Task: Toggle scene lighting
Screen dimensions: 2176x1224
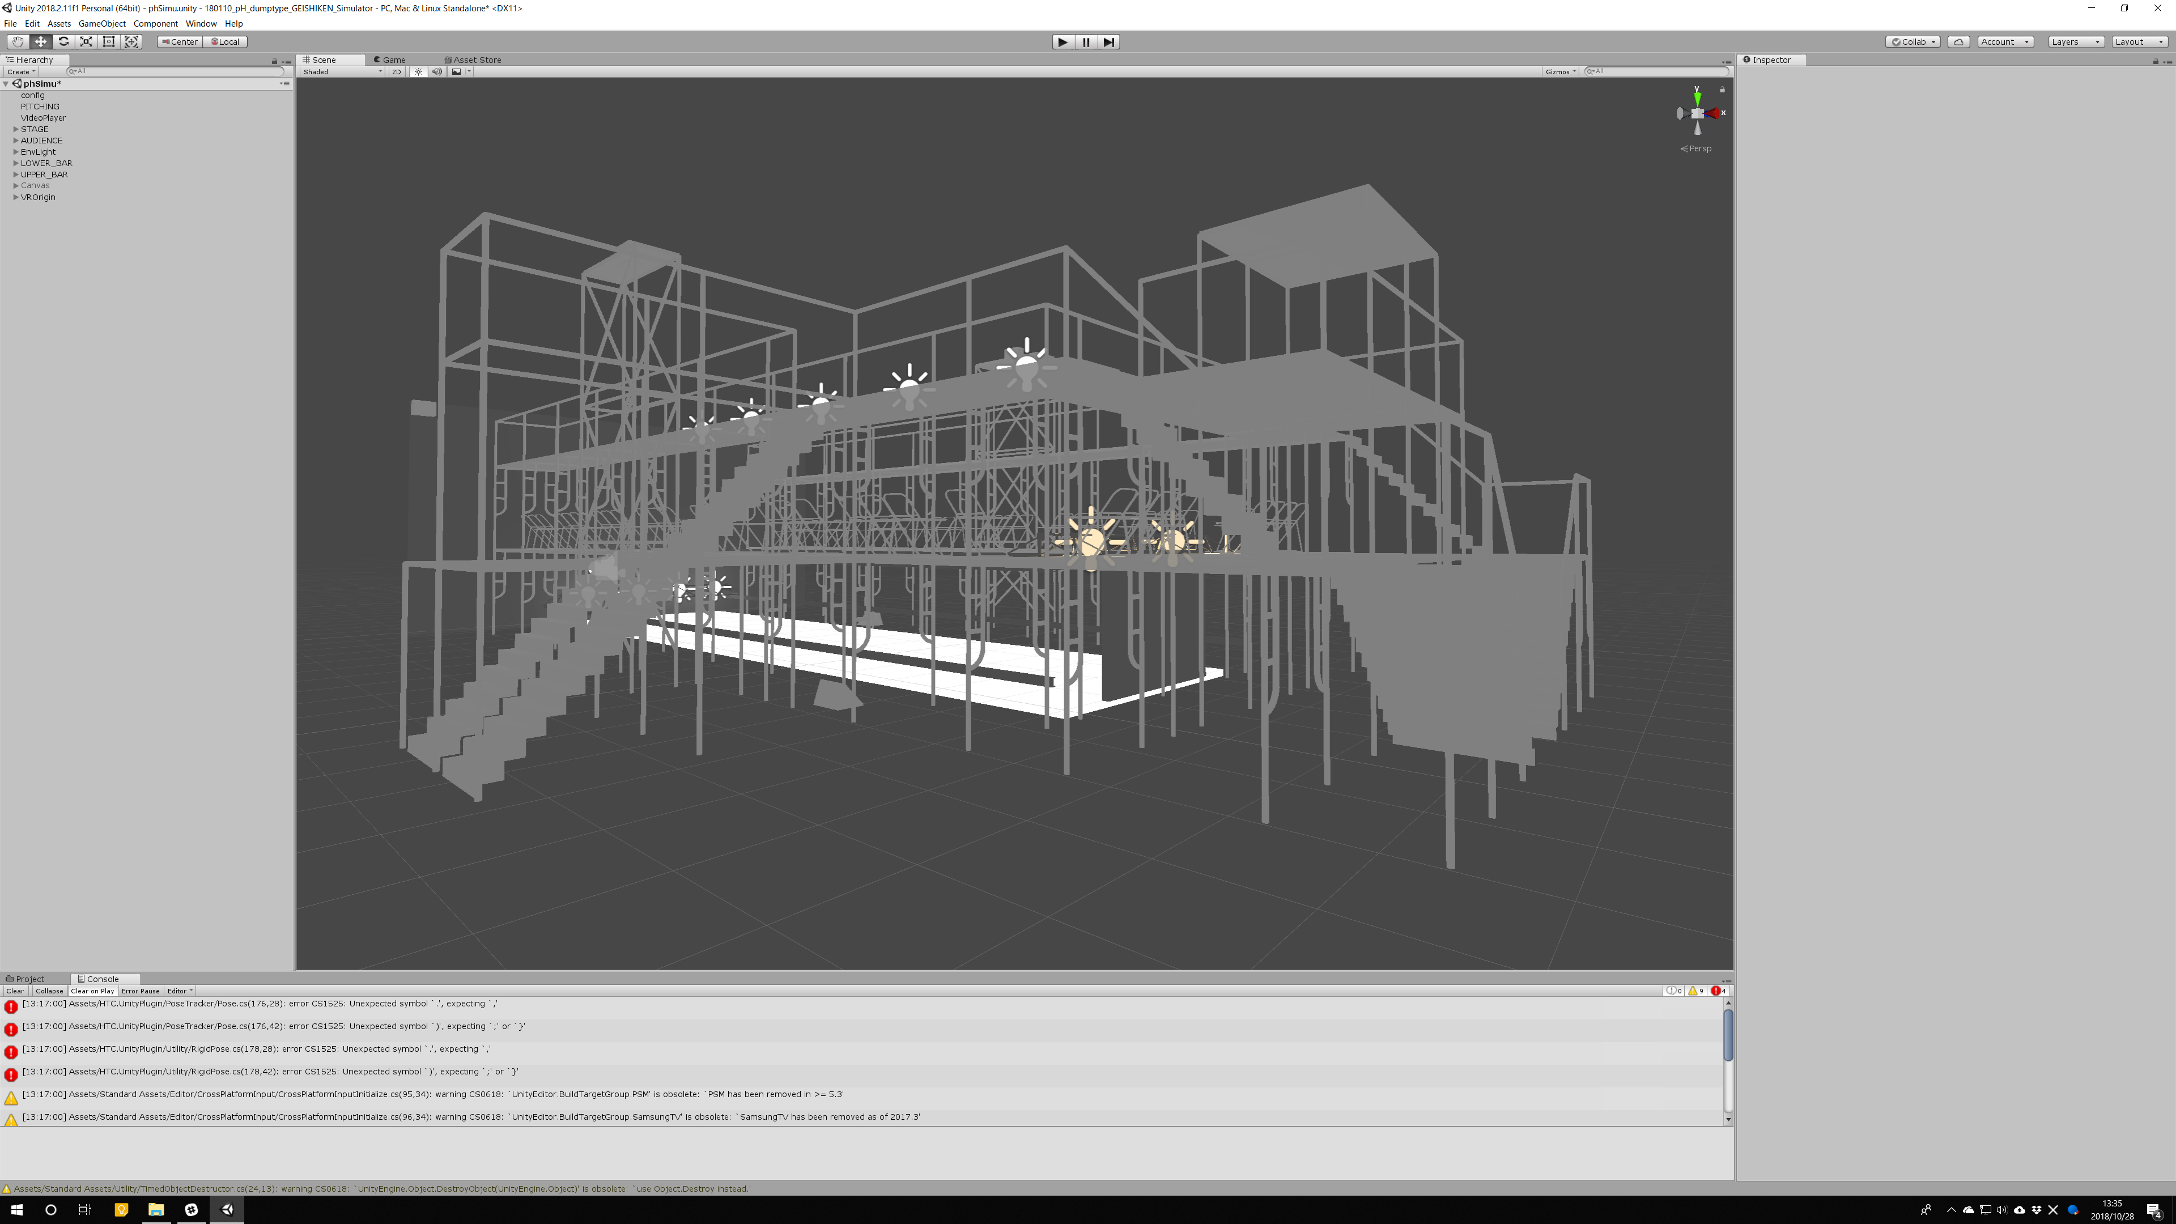Action: click(418, 72)
